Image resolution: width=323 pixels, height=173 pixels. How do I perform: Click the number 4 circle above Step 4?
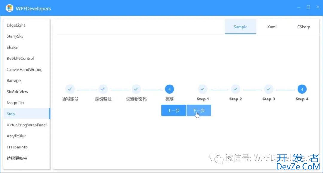(302, 89)
